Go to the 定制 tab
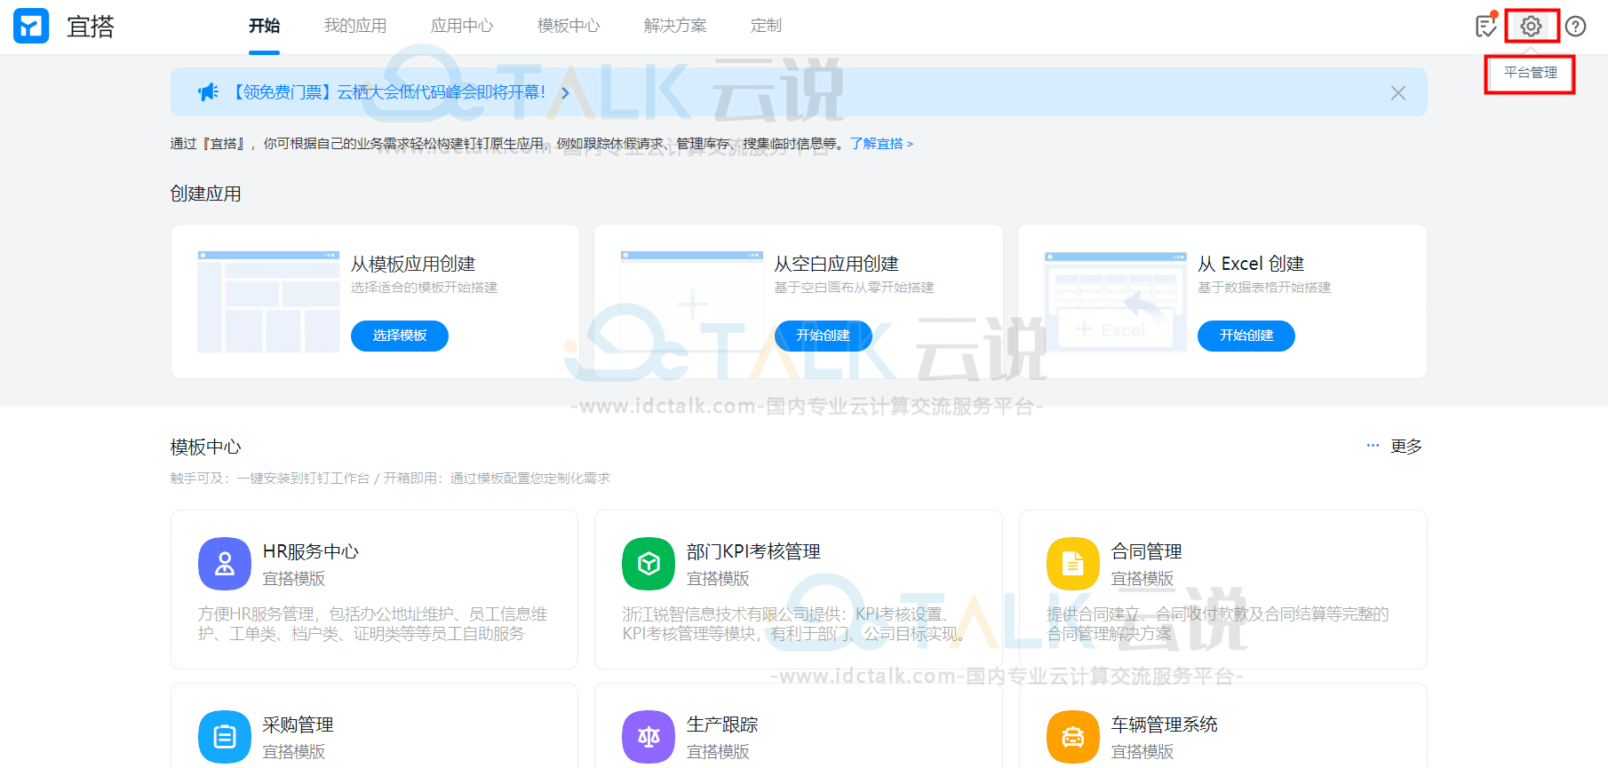This screenshot has height=768, width=1608. pos(766,26)
